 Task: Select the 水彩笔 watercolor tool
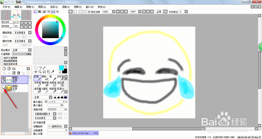(61, 78)
